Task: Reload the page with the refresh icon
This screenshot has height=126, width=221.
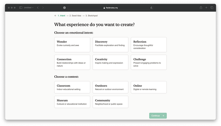Action: tap(151, 8)
